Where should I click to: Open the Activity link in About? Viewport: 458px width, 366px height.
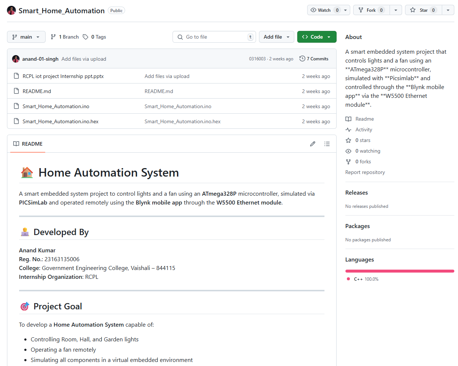[x=359, y=129]
